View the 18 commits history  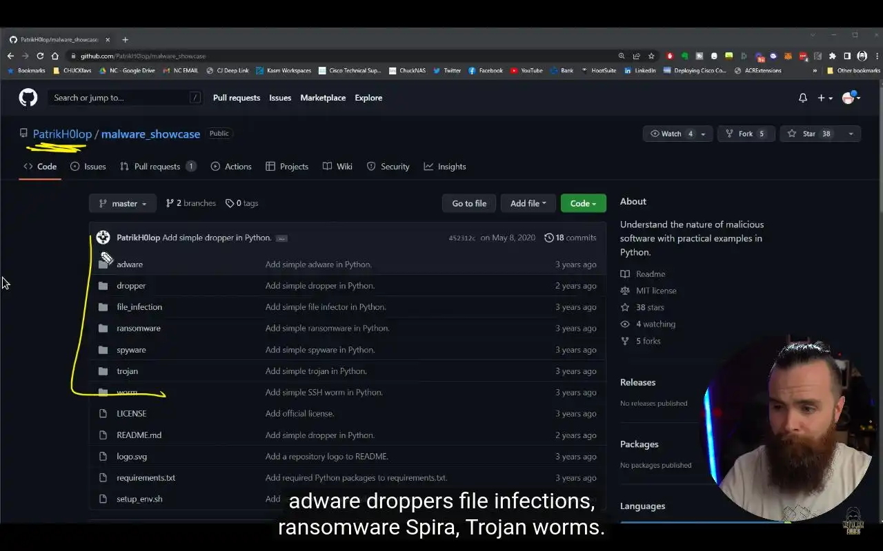(571, 238)
